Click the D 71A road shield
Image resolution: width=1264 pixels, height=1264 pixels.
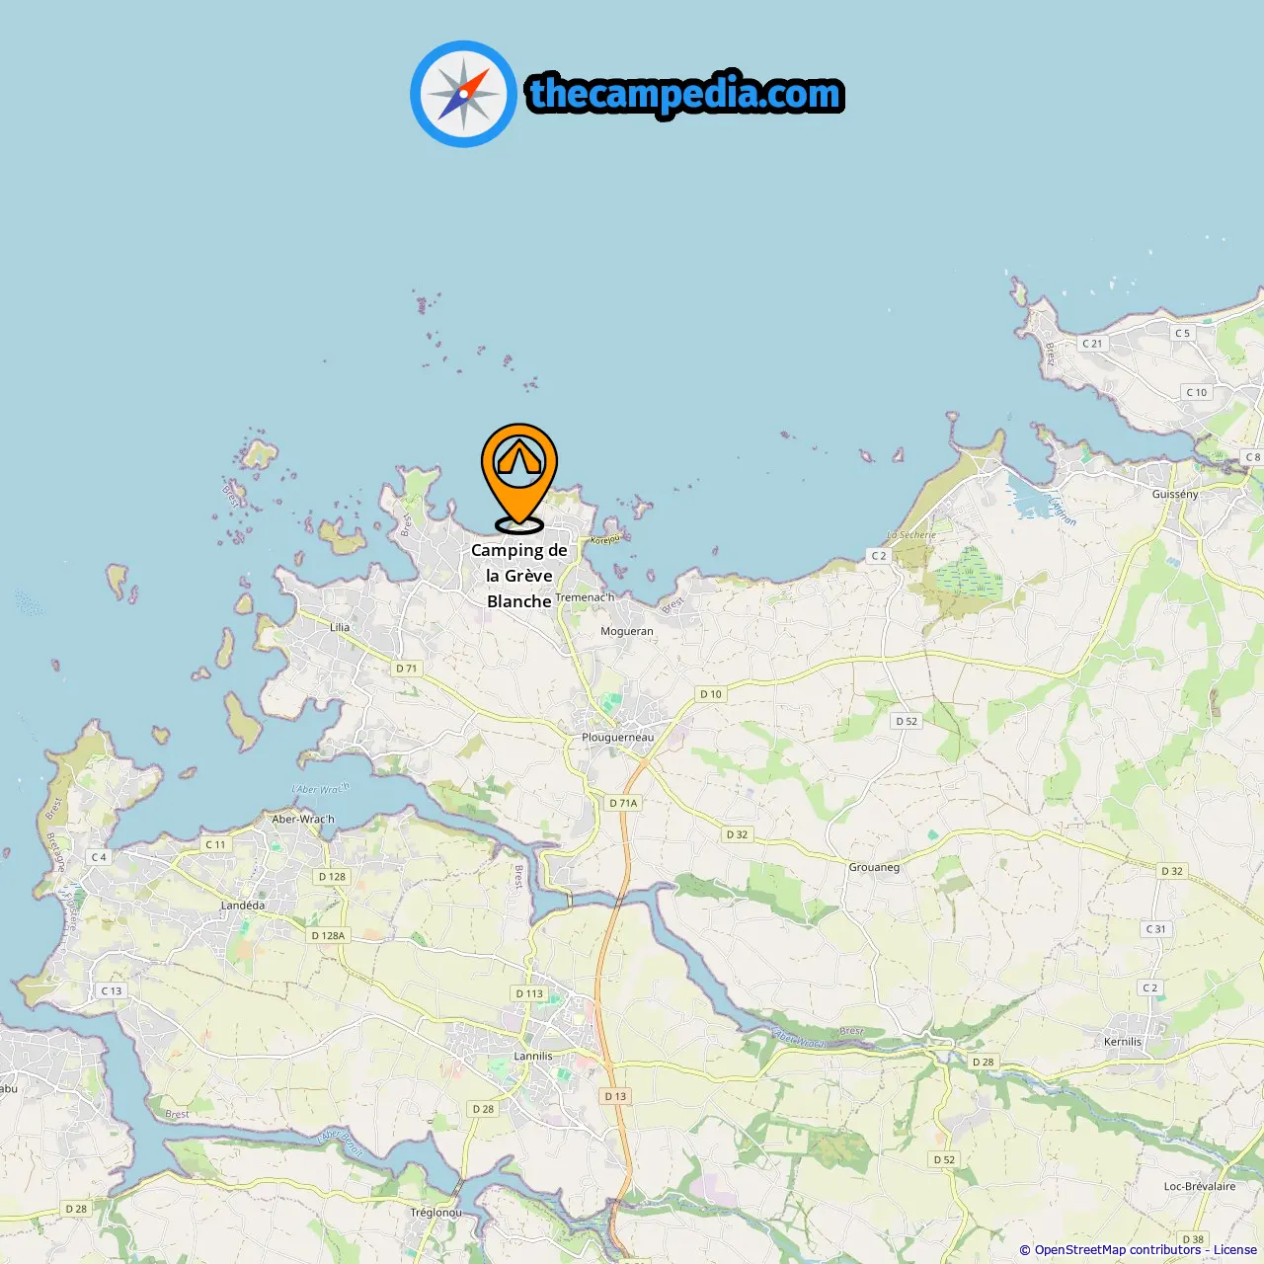(624, 803)
